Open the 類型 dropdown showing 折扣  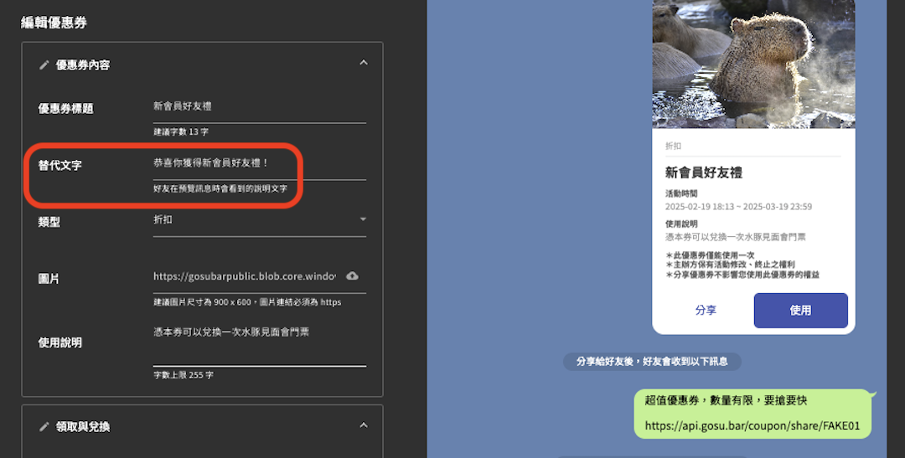(x=260, y=219)
